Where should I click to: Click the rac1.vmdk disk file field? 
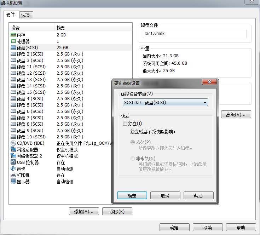pos(195,34)
